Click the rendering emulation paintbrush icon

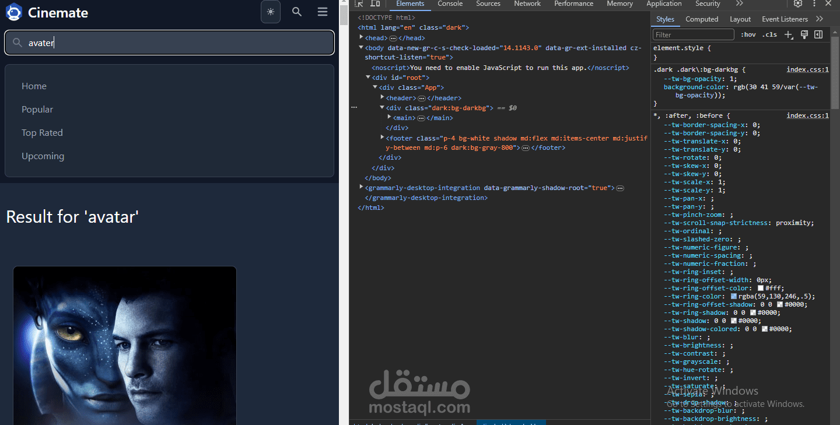tap(804, 35)
